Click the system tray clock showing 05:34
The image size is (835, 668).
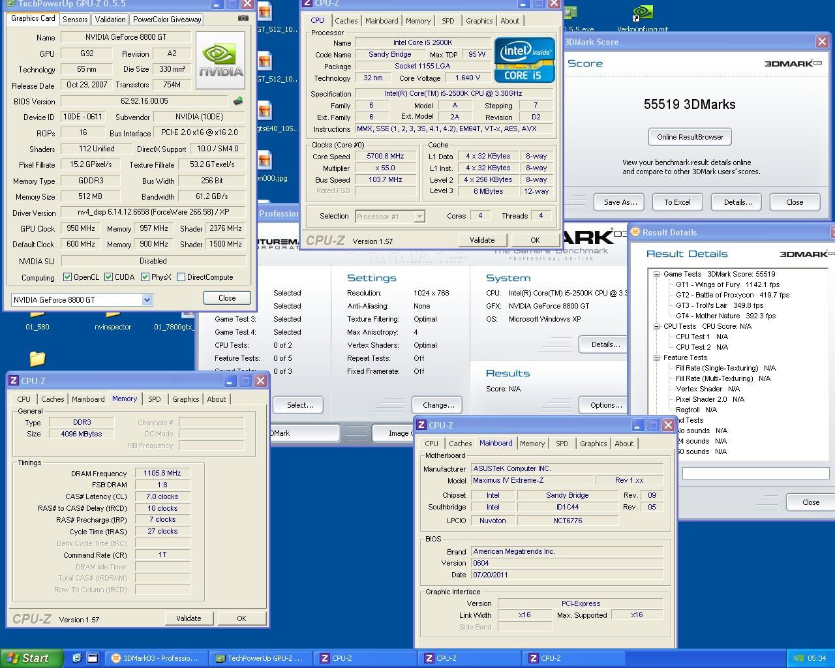pos(817,658)
